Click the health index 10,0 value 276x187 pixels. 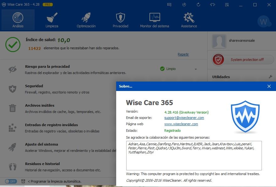64,40
